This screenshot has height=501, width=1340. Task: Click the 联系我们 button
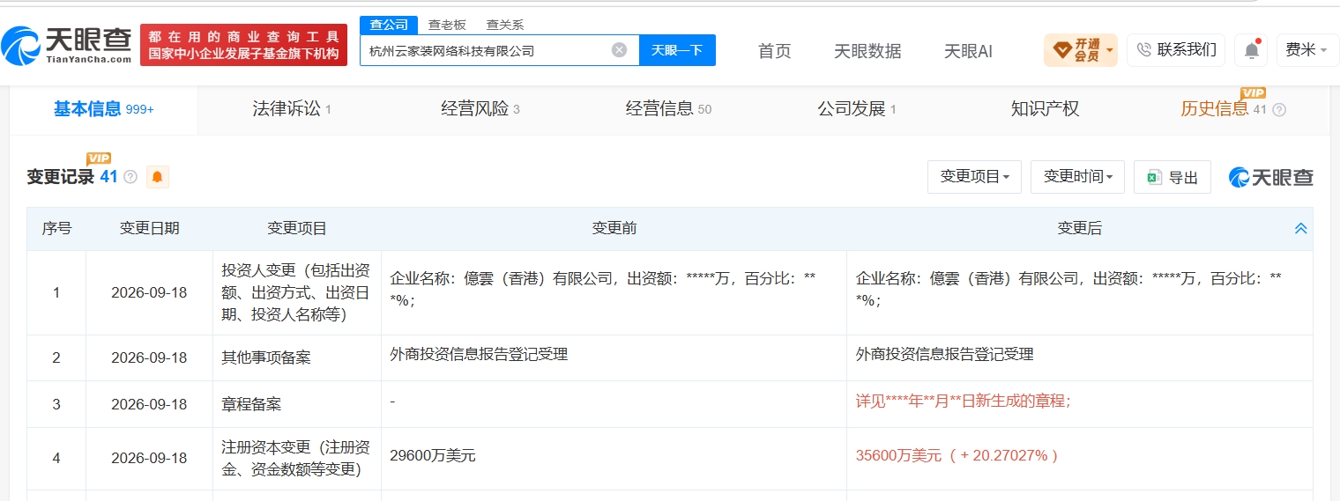1176,50
